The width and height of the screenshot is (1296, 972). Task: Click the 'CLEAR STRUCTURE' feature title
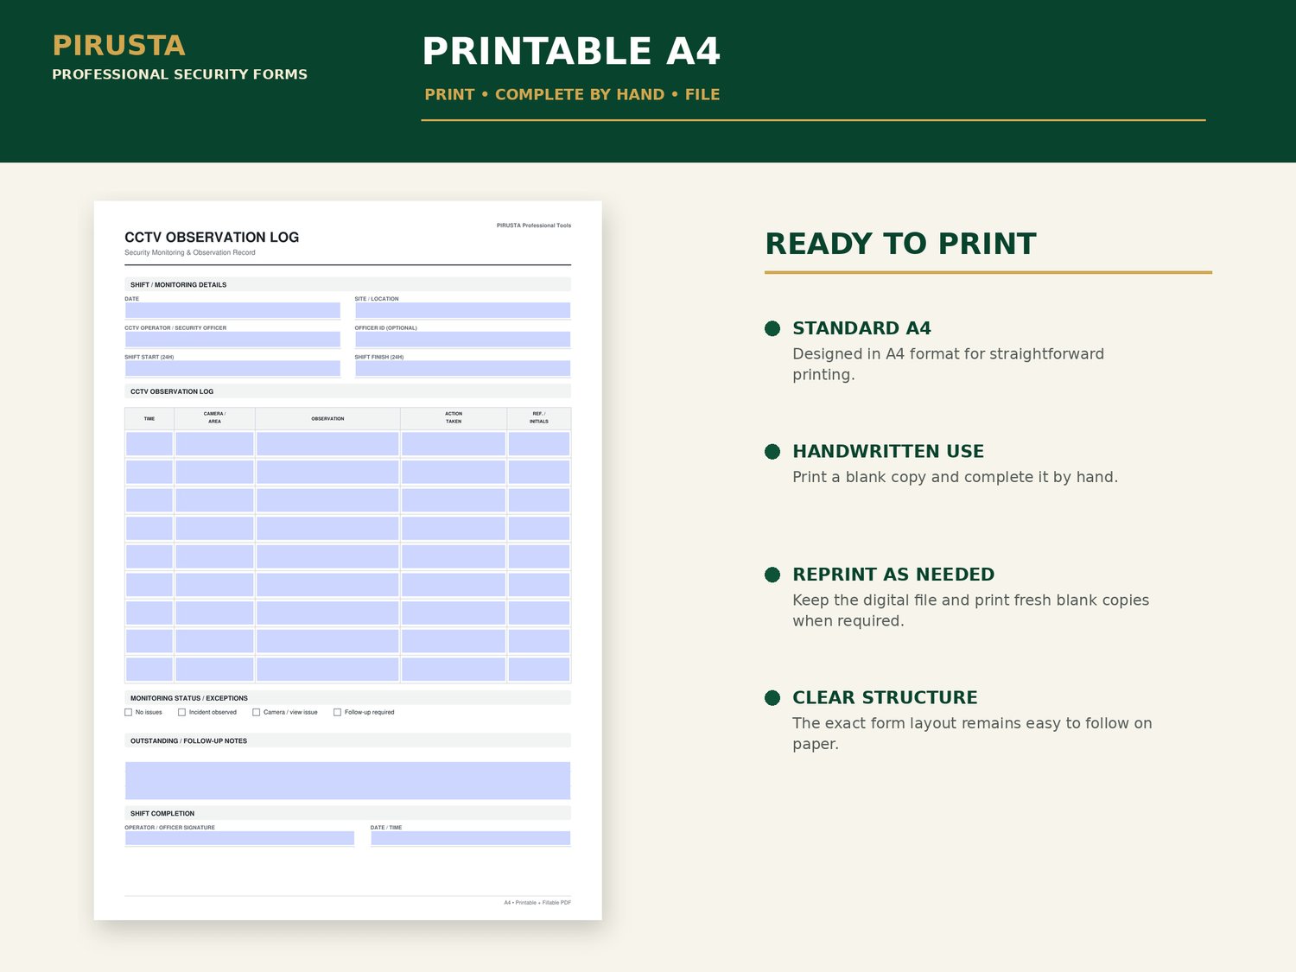pyautogui.click(x=885, y=698)
